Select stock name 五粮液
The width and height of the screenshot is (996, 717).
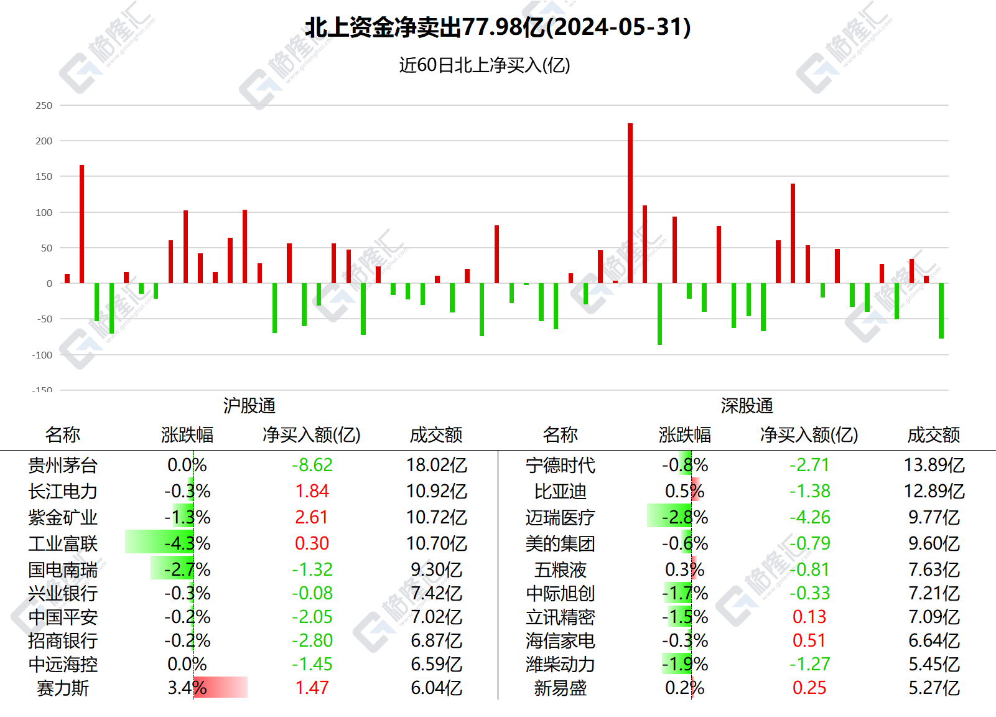click(x=561, y=569)
